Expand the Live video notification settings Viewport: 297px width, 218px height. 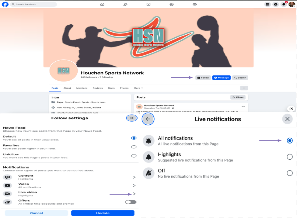[x=134, y=194]
